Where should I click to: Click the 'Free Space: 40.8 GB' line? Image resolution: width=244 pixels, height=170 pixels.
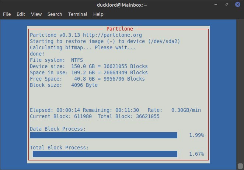[87, 79]
